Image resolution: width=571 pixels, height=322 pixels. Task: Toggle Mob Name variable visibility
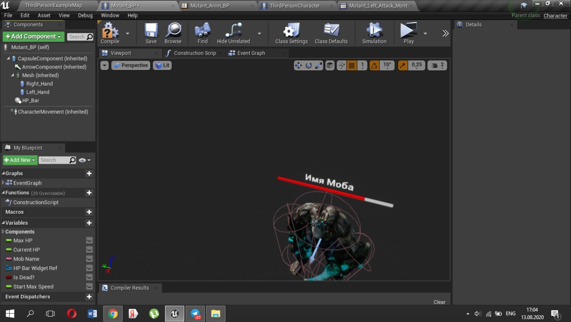pyautogui.click(x=89, y=259)
